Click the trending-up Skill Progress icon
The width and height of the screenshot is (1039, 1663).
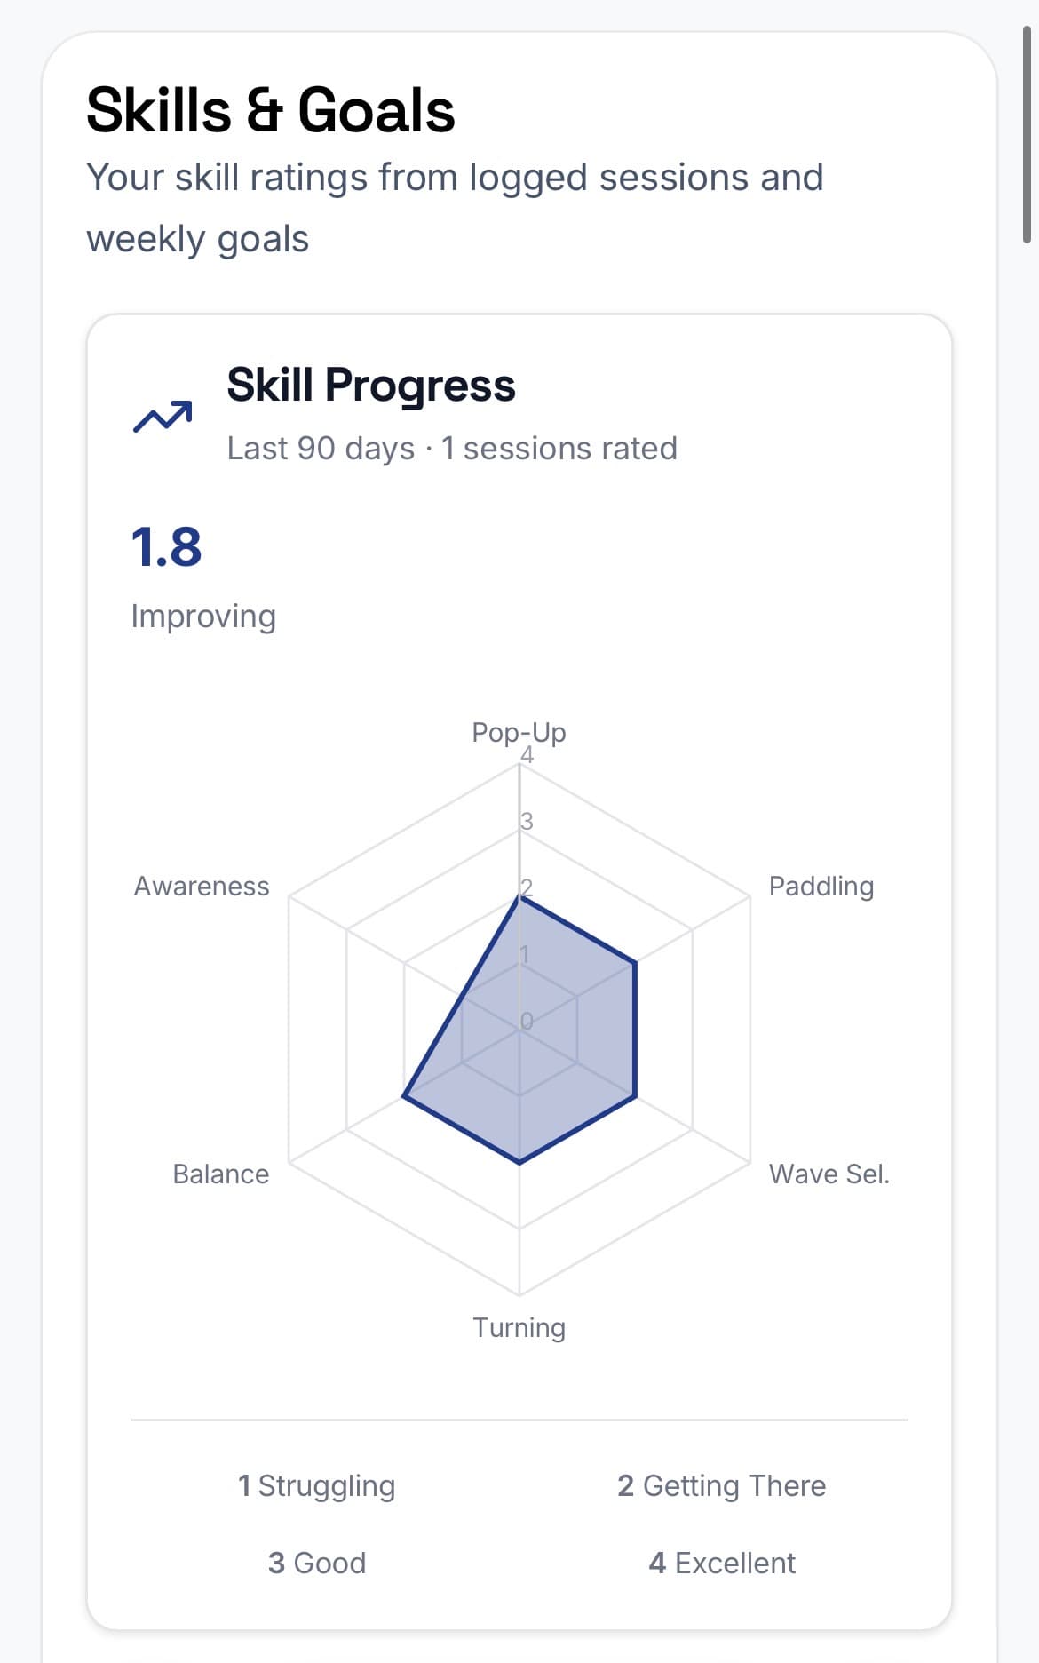[x=163, y=416]
